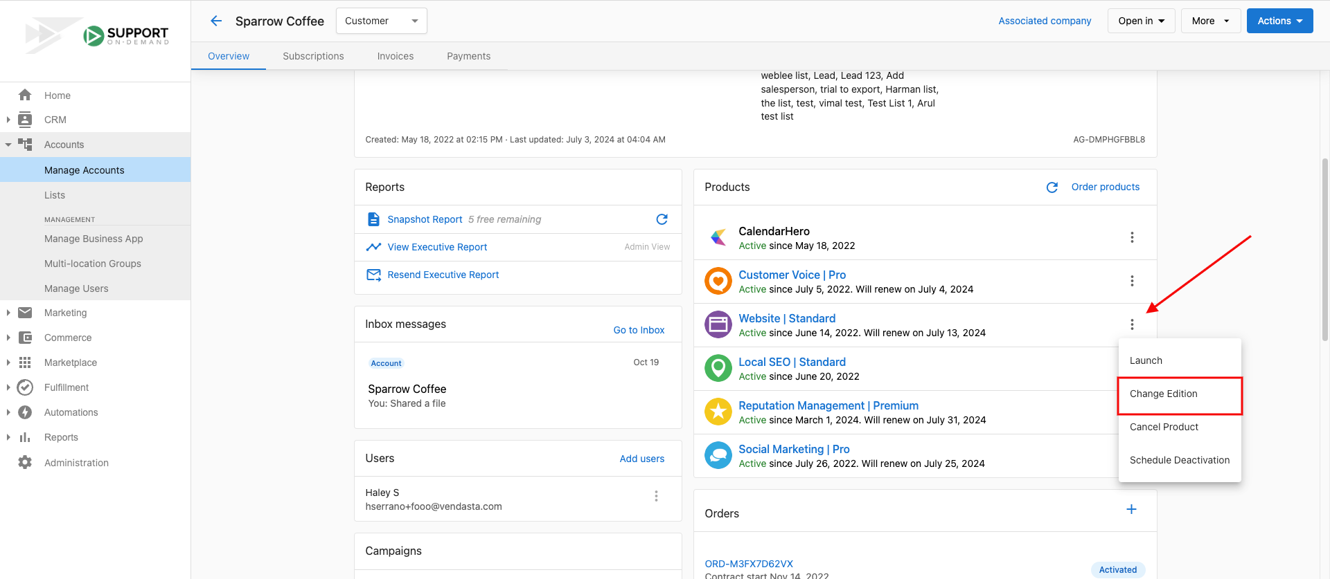Image resolution: width=1330 pixels, height=579 pixels.
Task: Click the Social Marketing chat logo
Action: click(x=718, y=455)
